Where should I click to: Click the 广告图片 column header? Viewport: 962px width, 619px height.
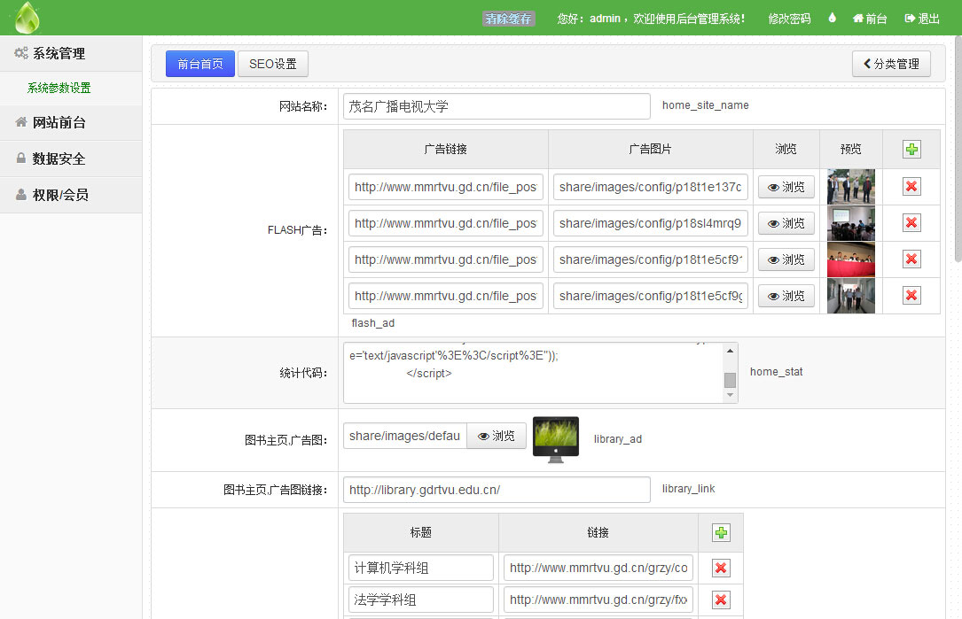click(650, 149)
